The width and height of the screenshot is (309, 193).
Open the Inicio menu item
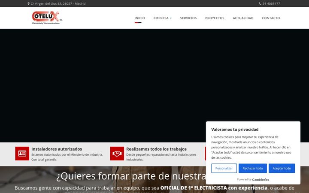point(140,18)
